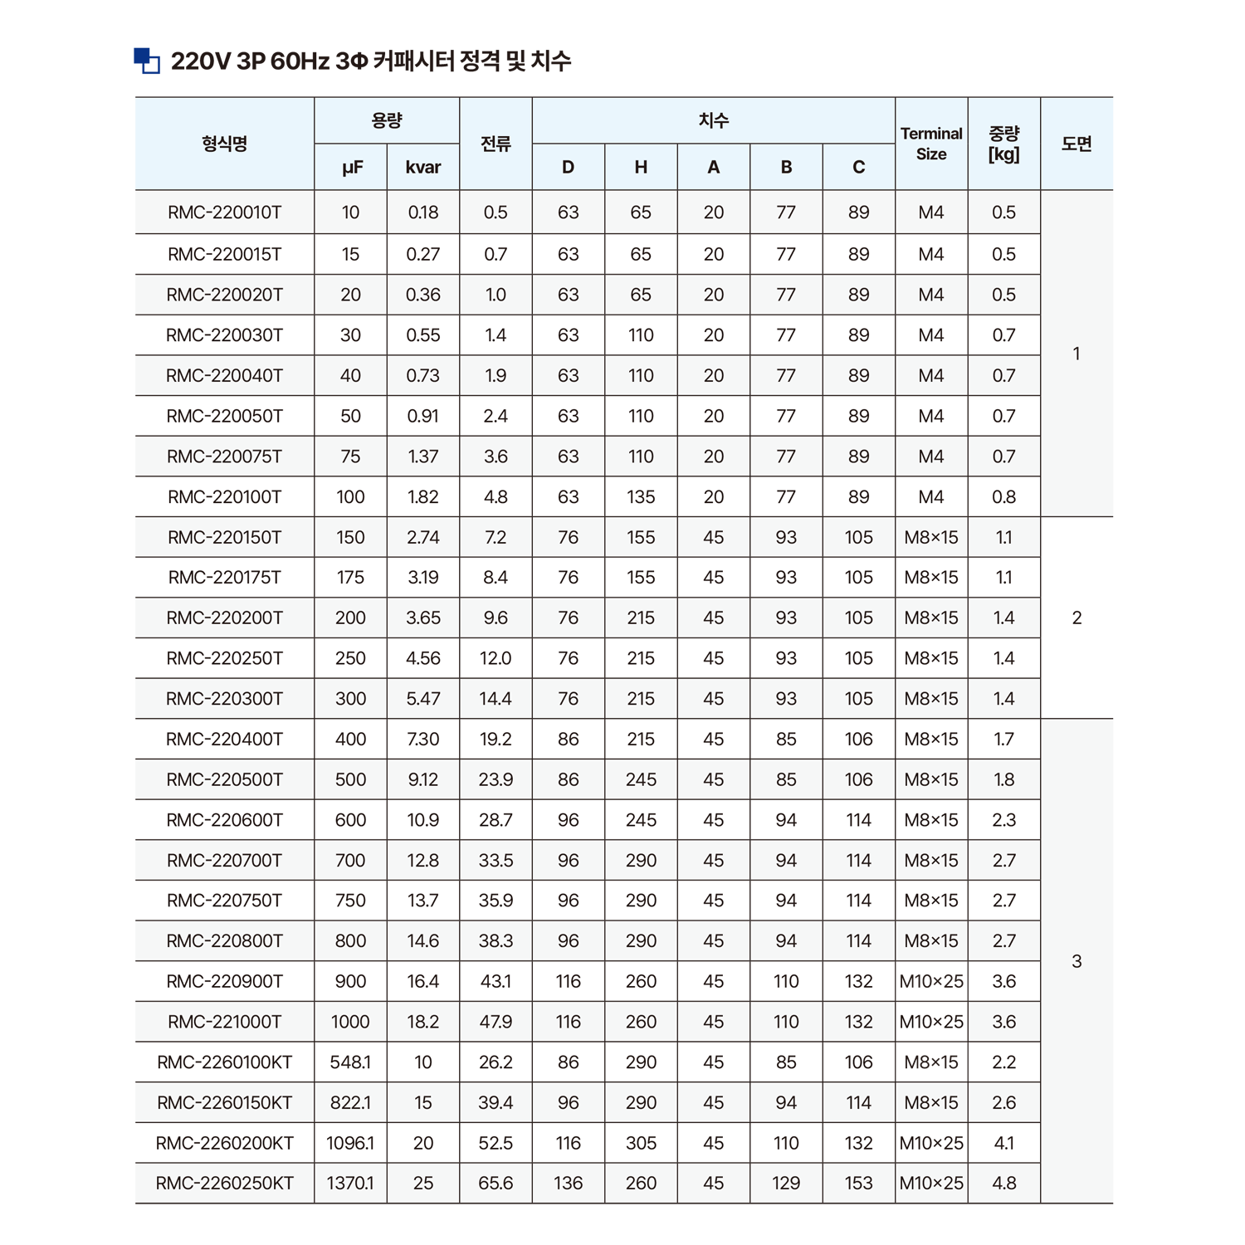1245x1245 pixels.
Task: Select model RMC-220050T
Action: [225, 416]
